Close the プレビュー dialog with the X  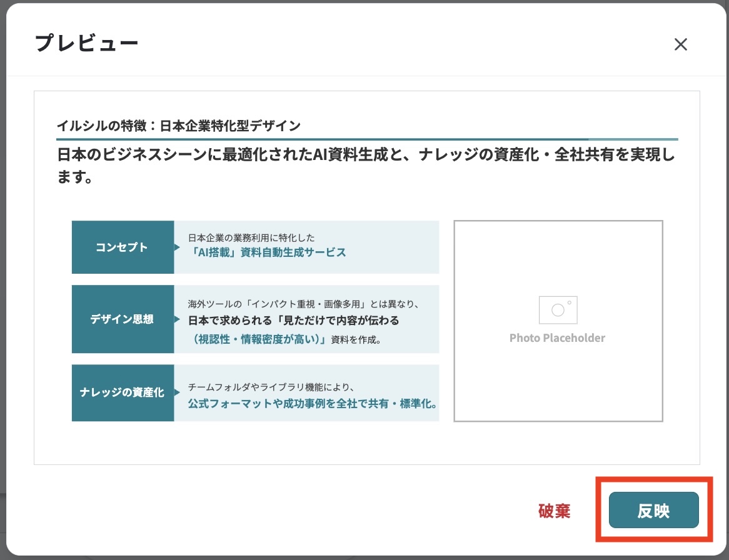click(x=681, y=44)
